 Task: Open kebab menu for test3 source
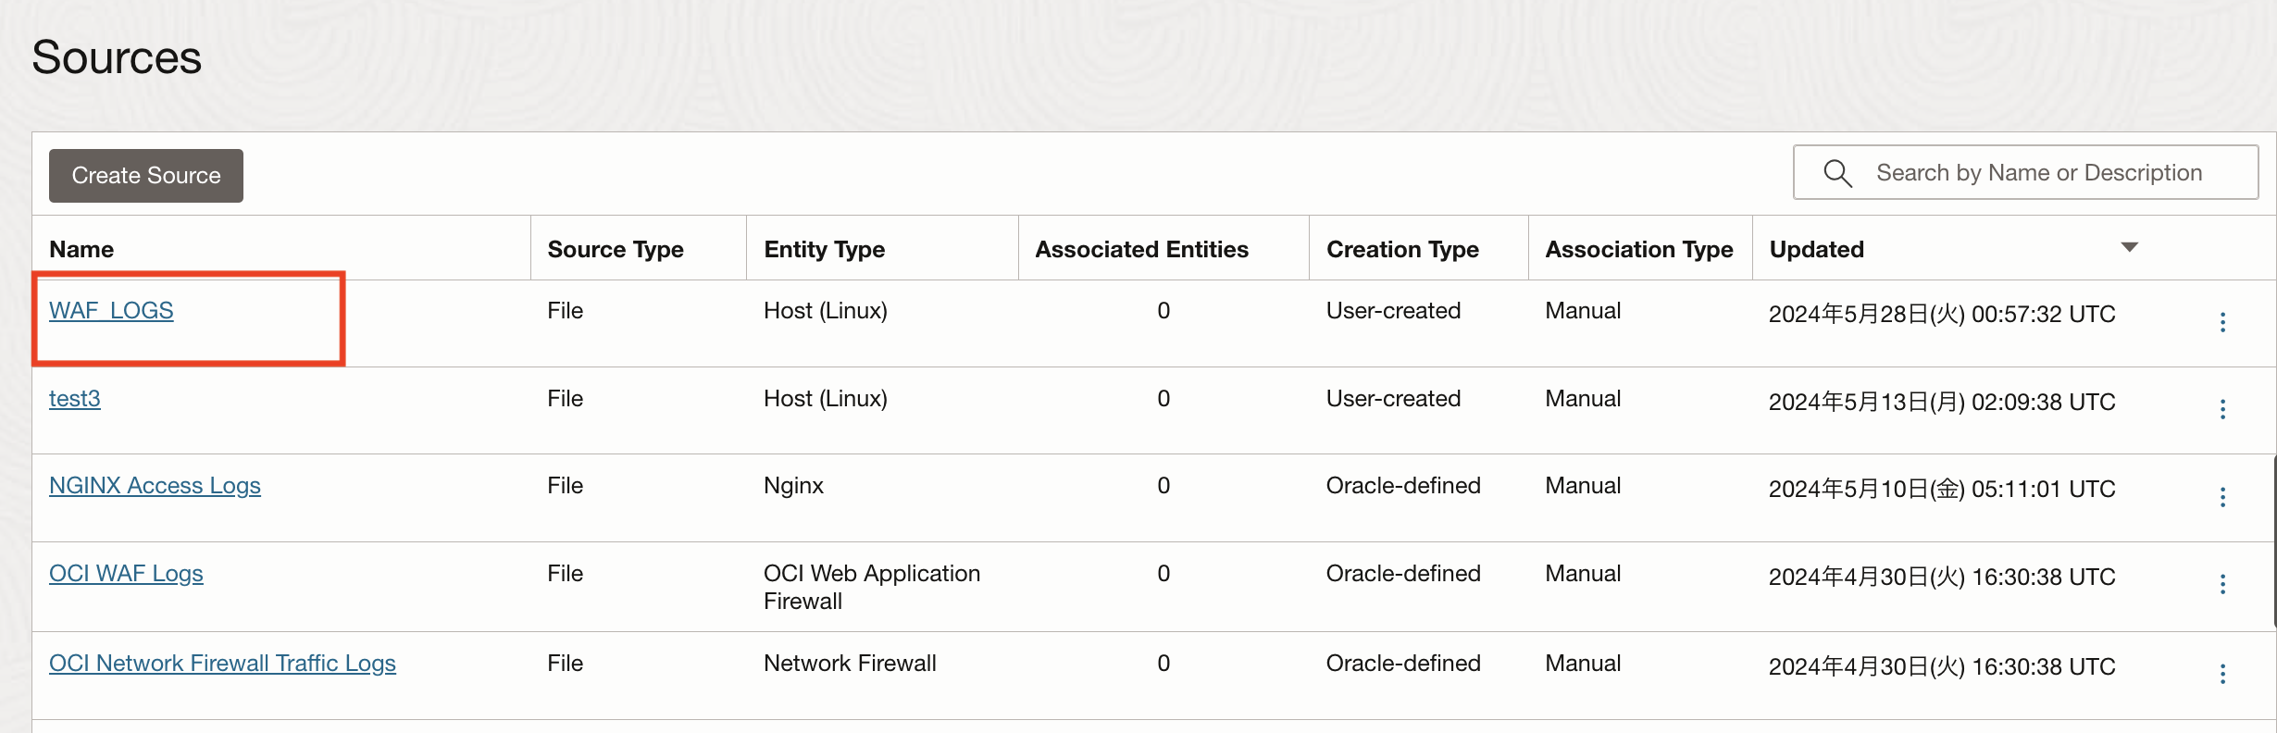(x=2222, y=409)
